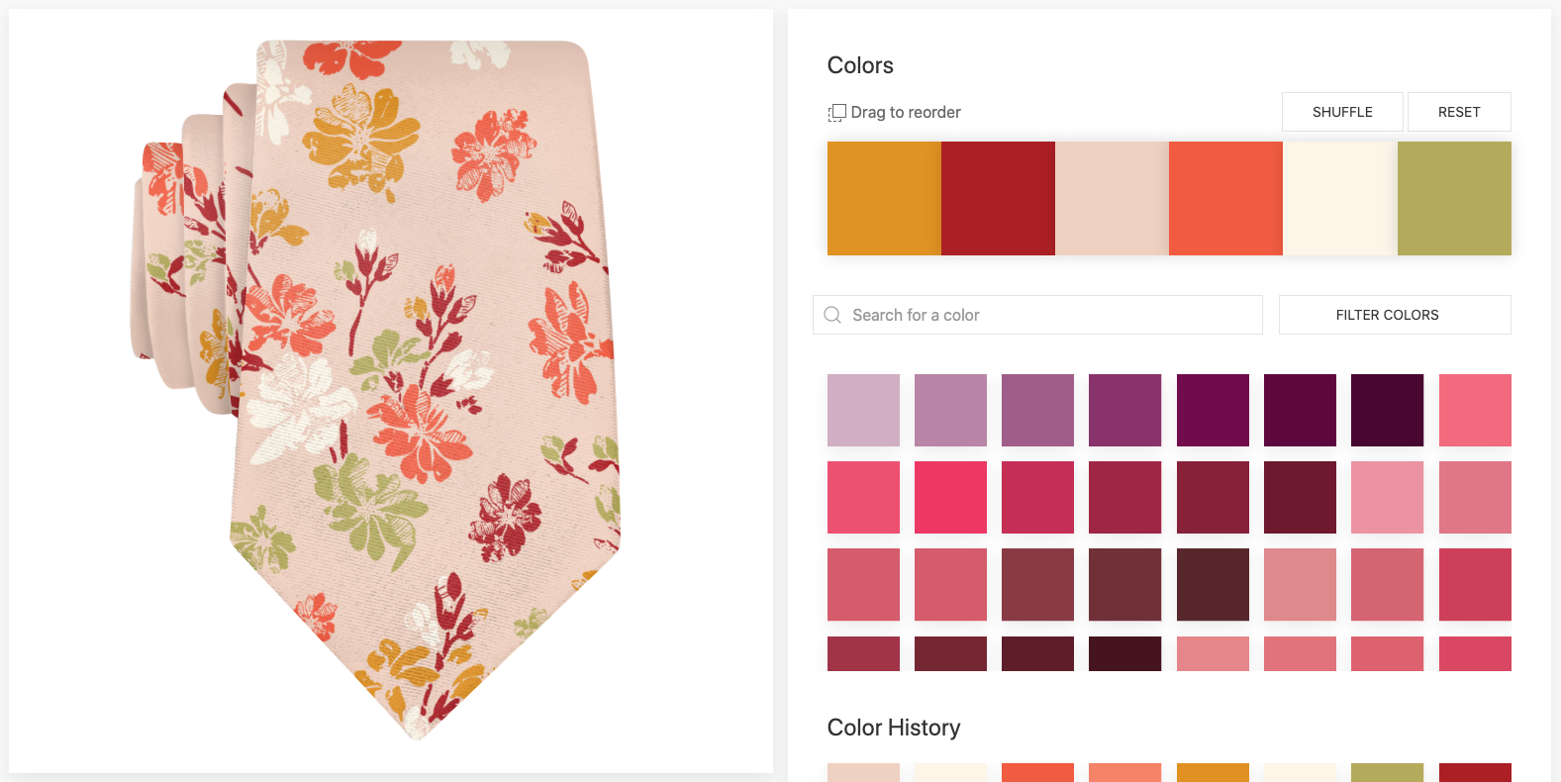
Task: Reuse the green swatch from Color History
Action: coord(1387,772)
